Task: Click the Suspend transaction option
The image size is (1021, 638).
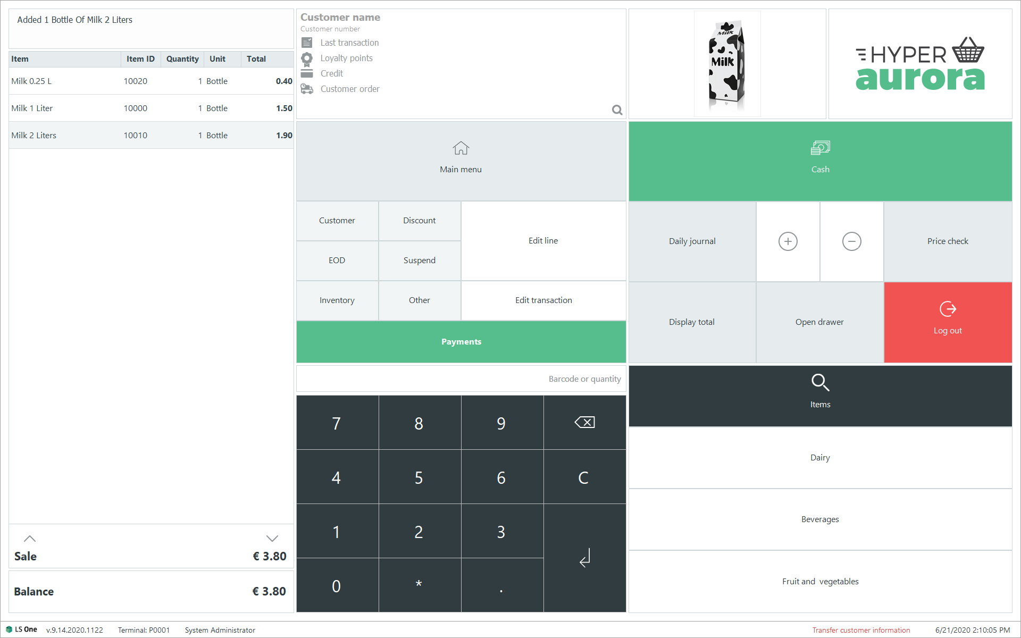Action: [420, 260]
